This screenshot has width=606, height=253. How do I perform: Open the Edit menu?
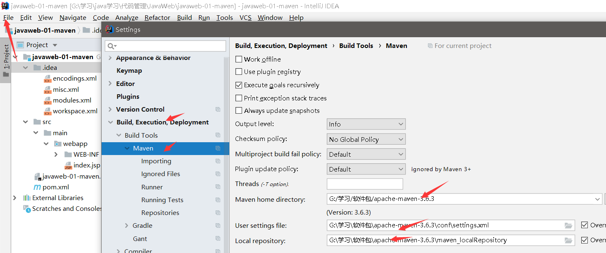point(26,17)
